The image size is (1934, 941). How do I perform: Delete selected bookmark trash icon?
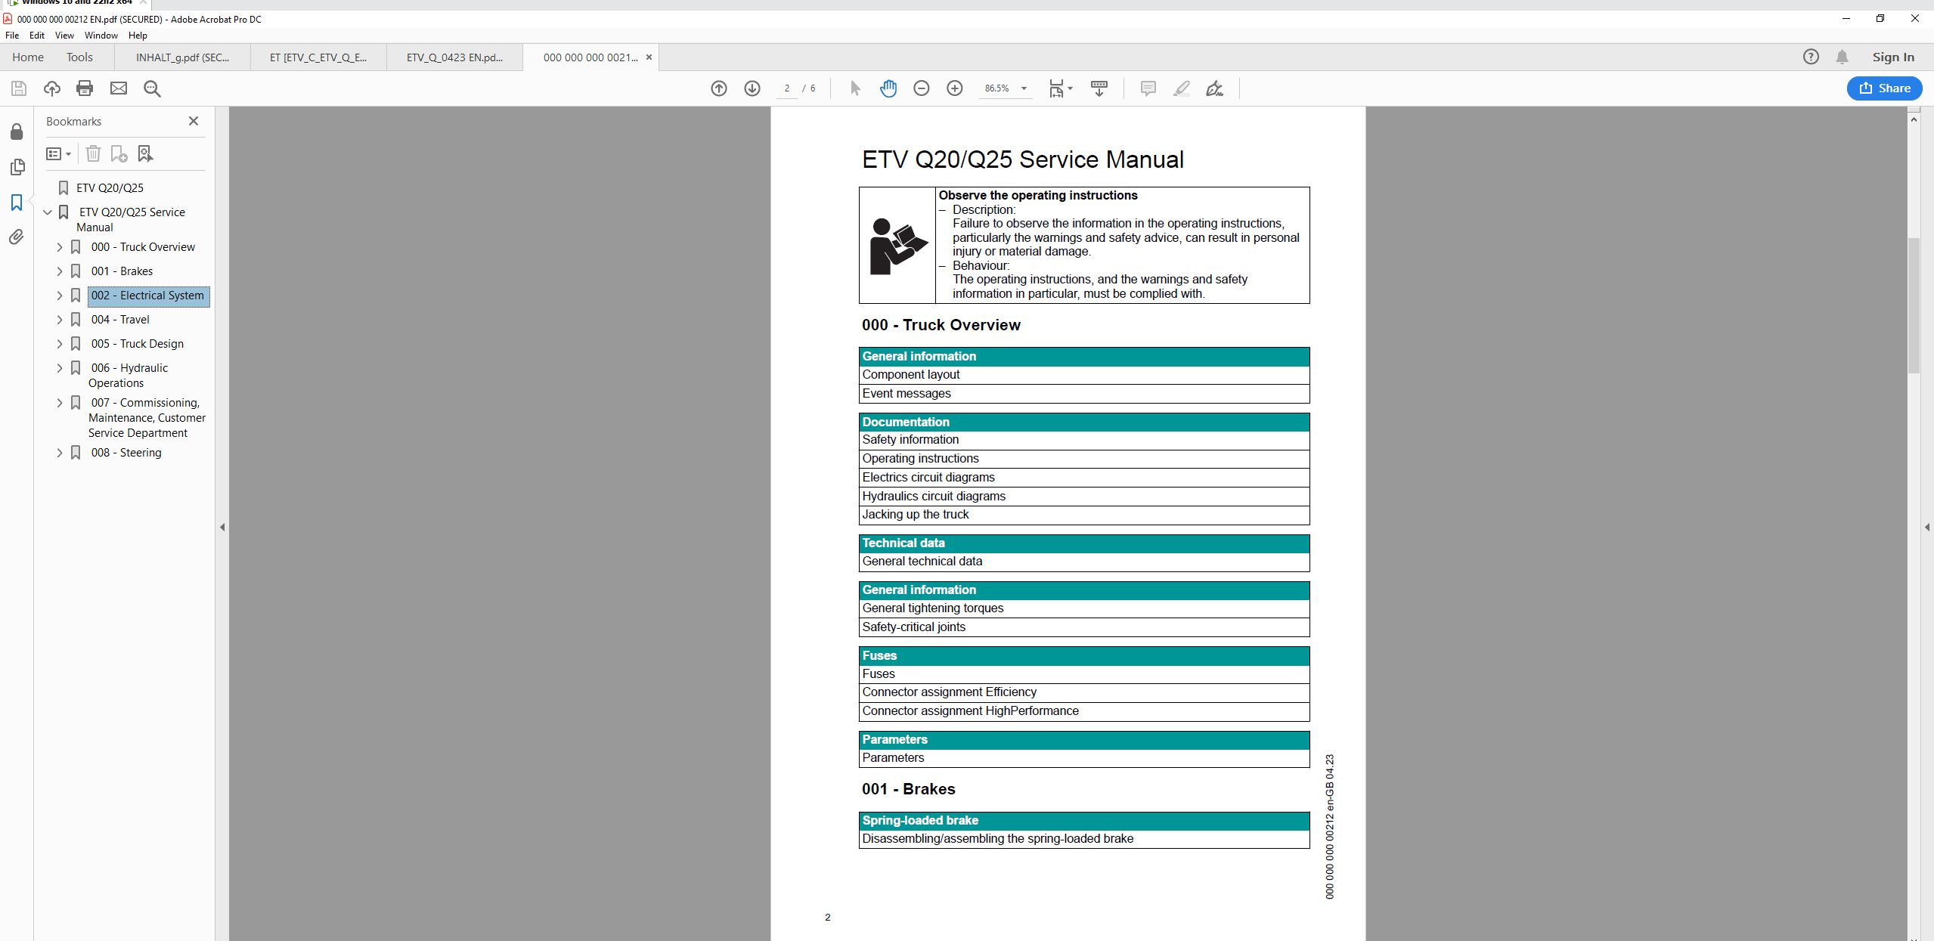click(93, 153)
